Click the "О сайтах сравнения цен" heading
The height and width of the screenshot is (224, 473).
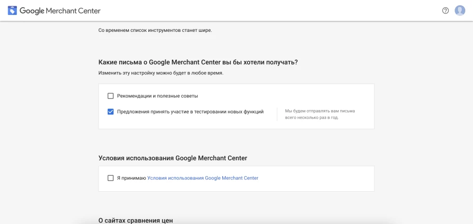[136, 221]
